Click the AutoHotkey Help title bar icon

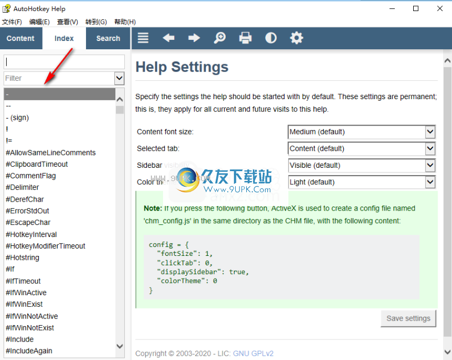[x=6, y=9]
